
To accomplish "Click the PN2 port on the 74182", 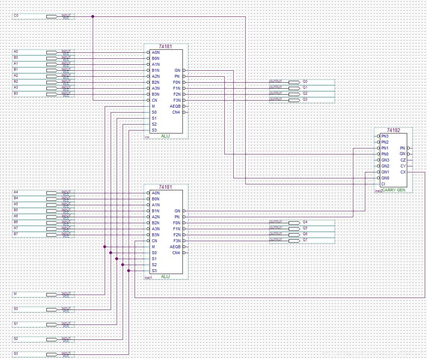I will point(385,142).
